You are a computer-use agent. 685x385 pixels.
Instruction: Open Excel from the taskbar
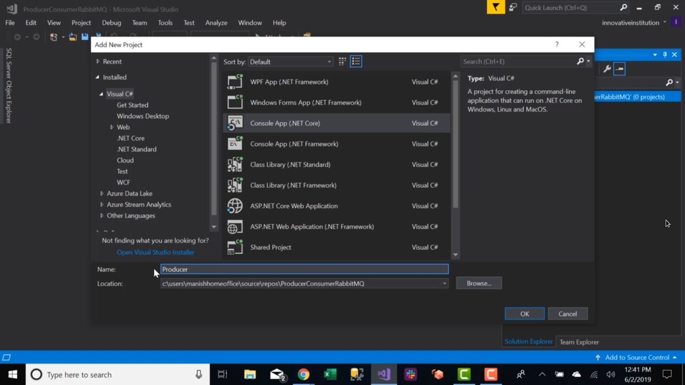(330, 375)
